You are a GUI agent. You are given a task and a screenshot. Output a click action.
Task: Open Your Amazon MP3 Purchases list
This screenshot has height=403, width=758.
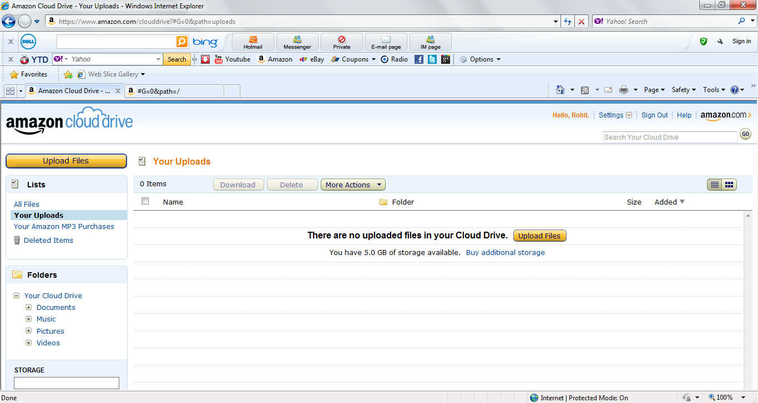(64, 226)
